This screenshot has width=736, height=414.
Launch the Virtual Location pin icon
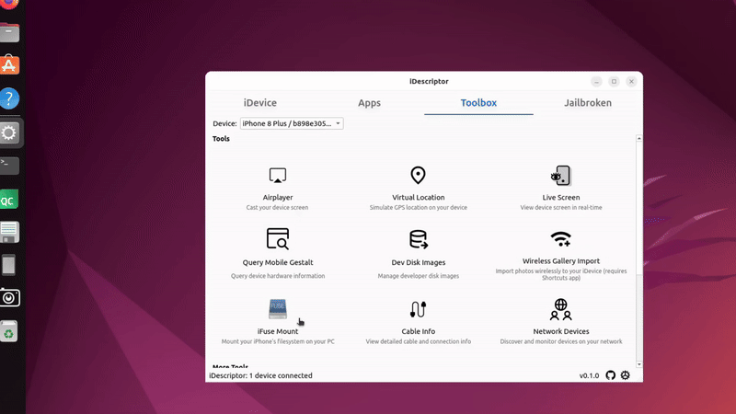click(418, 175)
